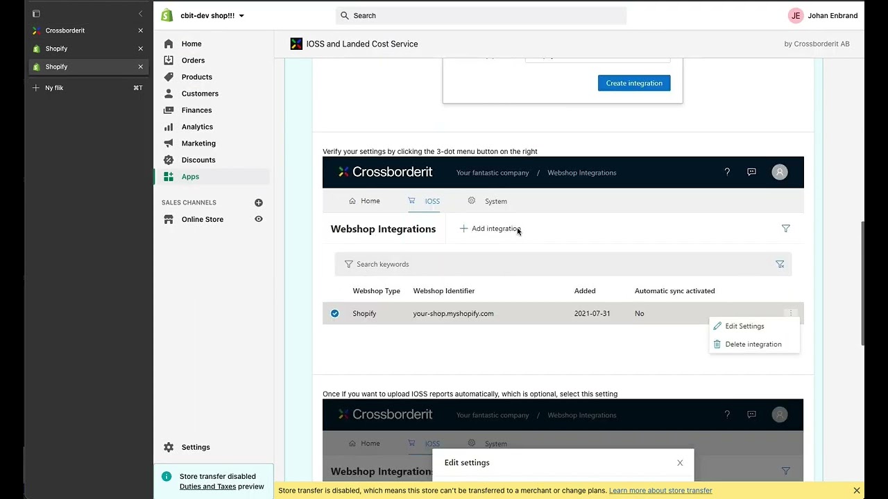Screen dimensions: 888x499
Task: Open Learn more about store transfer link
Action: (x=660, y=491)
